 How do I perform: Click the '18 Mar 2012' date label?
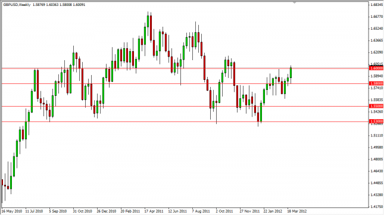297,211
